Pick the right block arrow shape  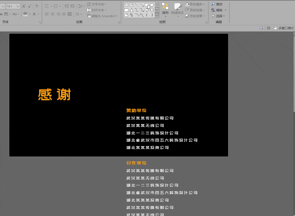pos(147,10)
